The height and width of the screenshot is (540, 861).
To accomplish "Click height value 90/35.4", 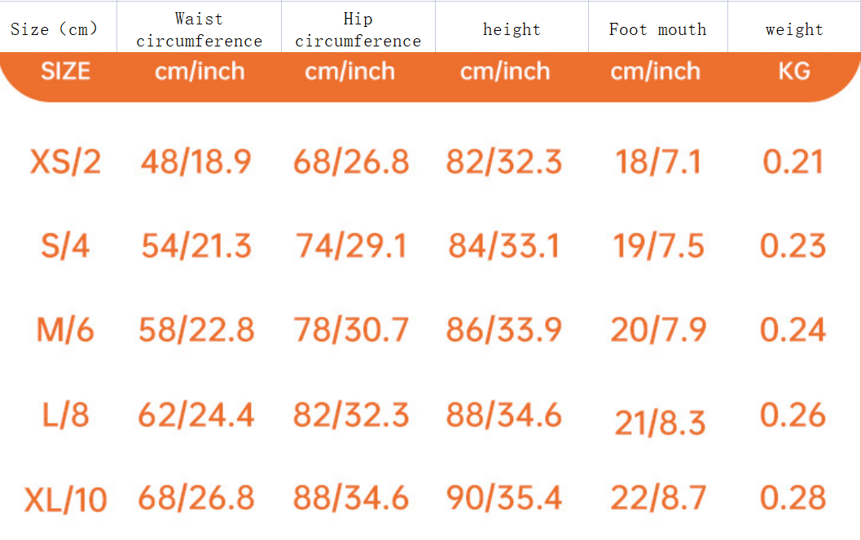I will point(504,498).
